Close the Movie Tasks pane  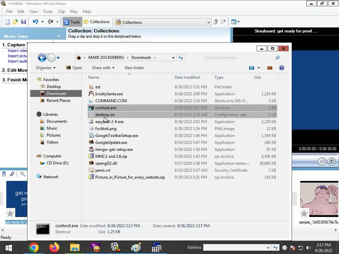(58, 36)
